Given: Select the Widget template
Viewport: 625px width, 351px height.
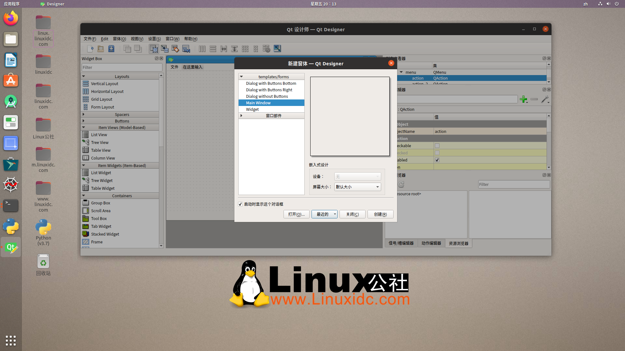Looking at the screenshot, I should [x=271, y=110].
